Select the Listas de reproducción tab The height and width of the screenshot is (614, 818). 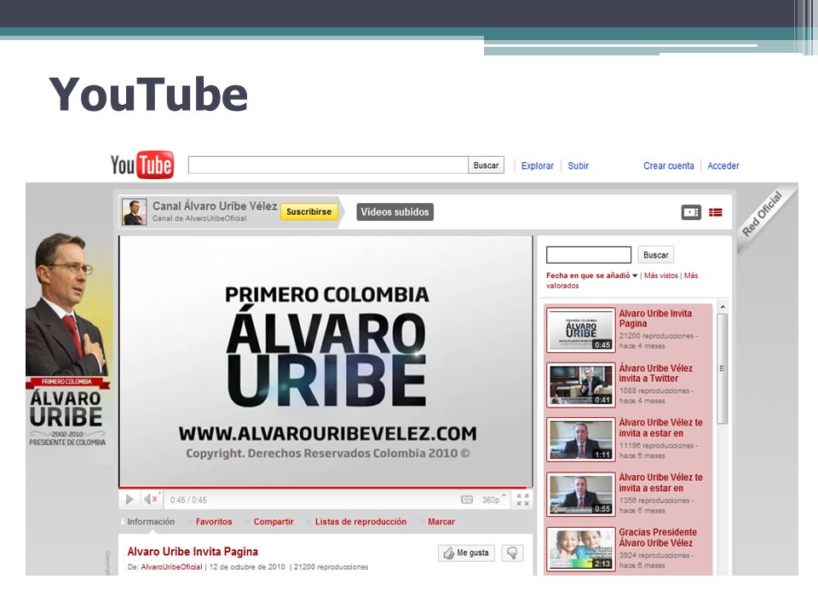point(360,522)
